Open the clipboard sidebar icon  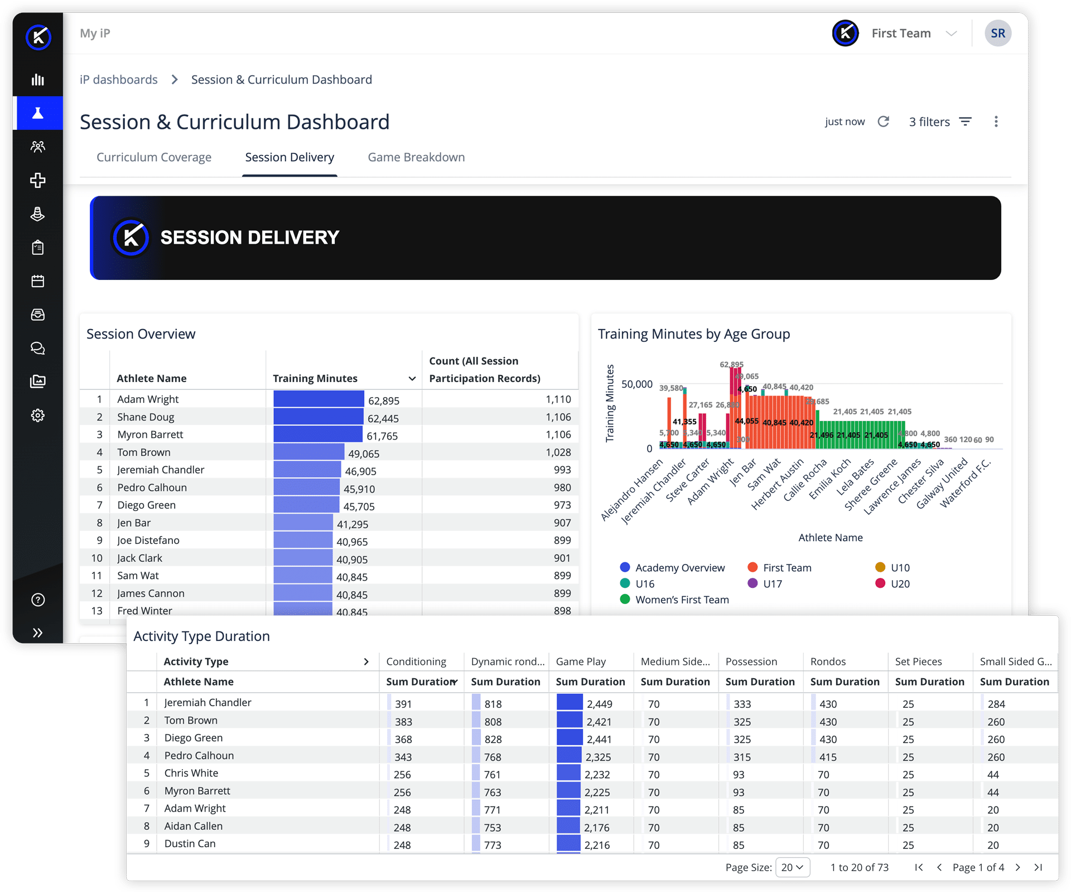(38, 248)
